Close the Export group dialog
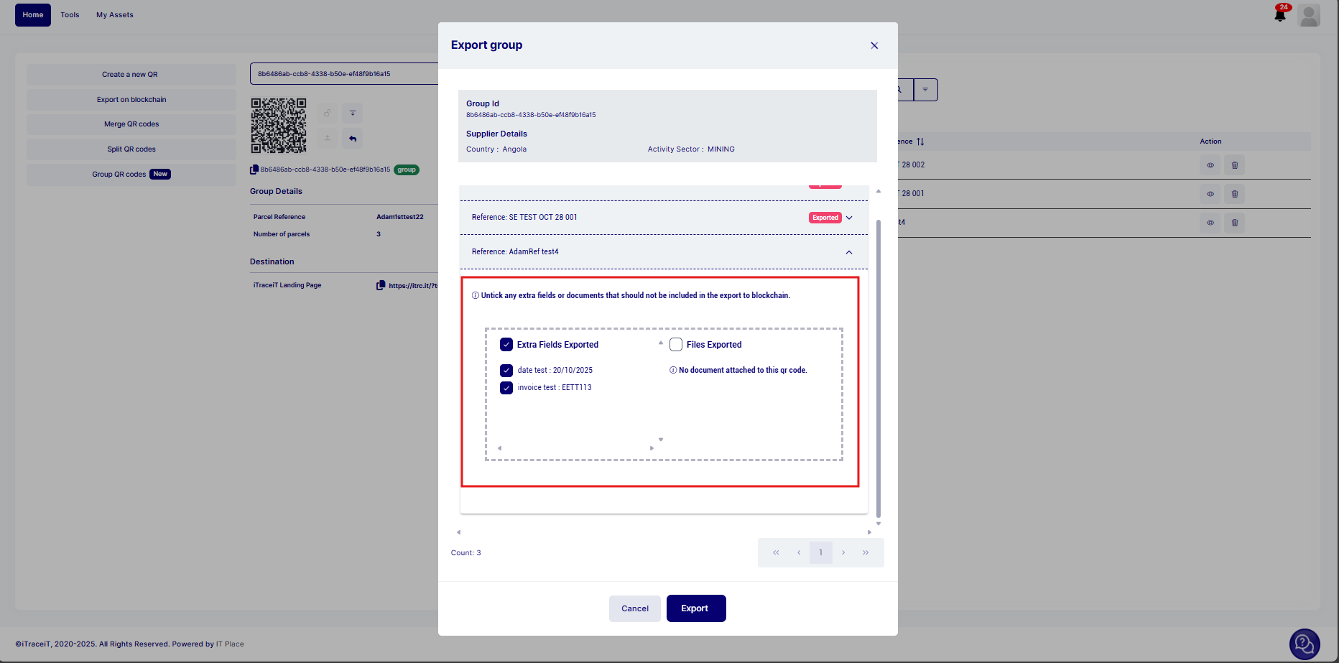The height and width of the screenshot is (663, 1339). pyautogui.click(x=874, y=45)
